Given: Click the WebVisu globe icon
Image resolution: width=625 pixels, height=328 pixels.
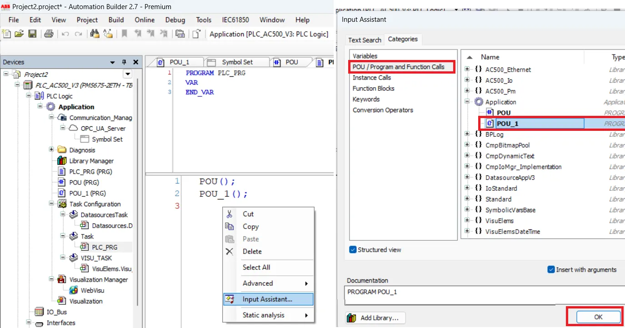Looking at the screenshot, I should 73,290.
